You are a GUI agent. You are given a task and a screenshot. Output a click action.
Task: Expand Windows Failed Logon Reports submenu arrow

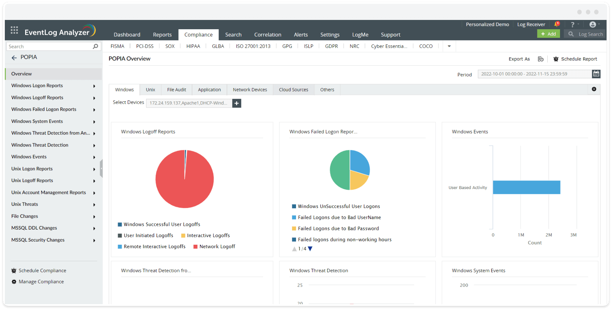coord(94,110)
